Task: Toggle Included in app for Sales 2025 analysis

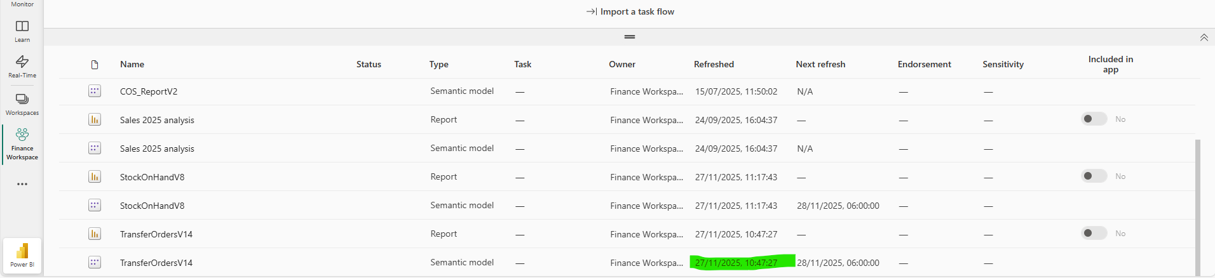Action: (x=1094, y=119)
